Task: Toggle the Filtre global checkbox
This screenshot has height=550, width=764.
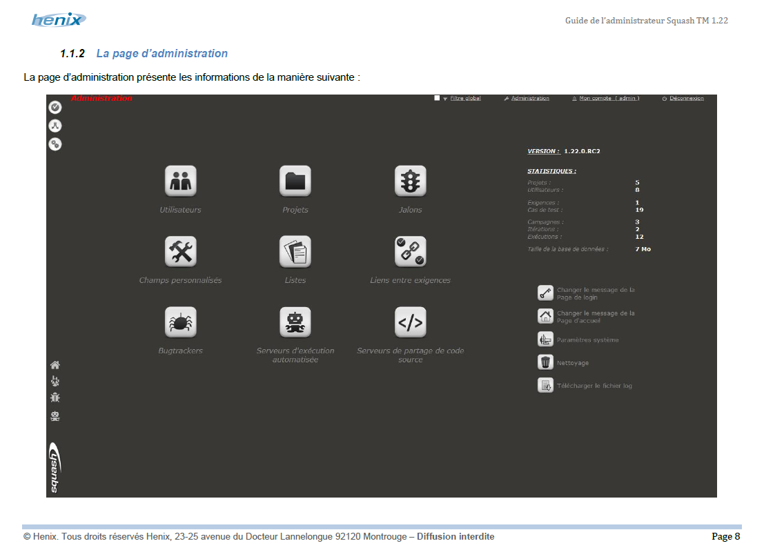Action: [x=437, y=98]
